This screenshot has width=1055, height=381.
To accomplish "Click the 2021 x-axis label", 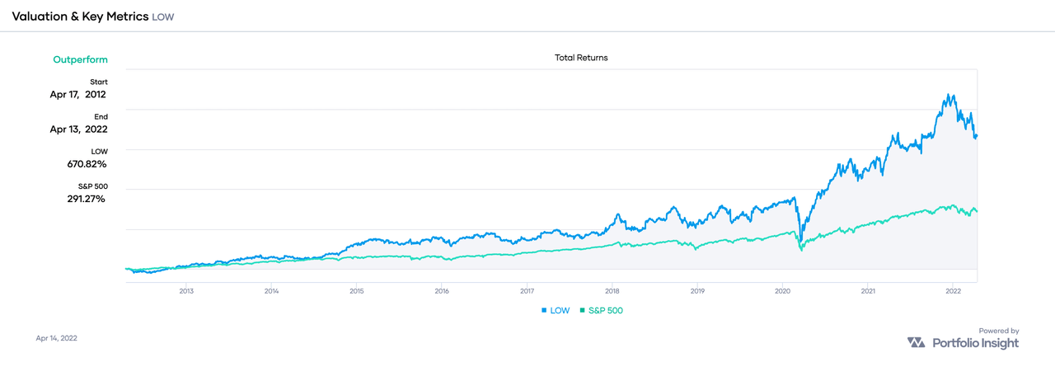I will click(868, 291).
